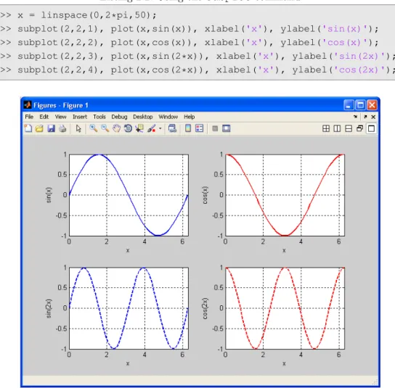Minimize the Figures window
Screen dimensions: 395x388
(349, 105)
